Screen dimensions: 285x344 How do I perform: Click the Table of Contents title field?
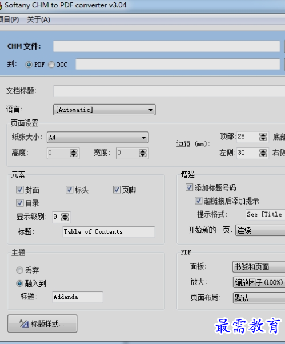[x=109, y=231]
